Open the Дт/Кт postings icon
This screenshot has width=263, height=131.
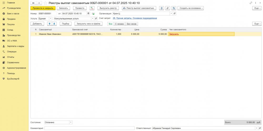92,8
